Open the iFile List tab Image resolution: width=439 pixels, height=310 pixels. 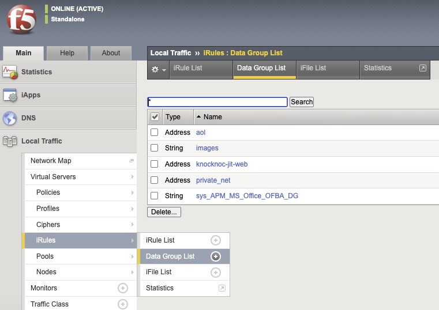[x=328, y=70]
